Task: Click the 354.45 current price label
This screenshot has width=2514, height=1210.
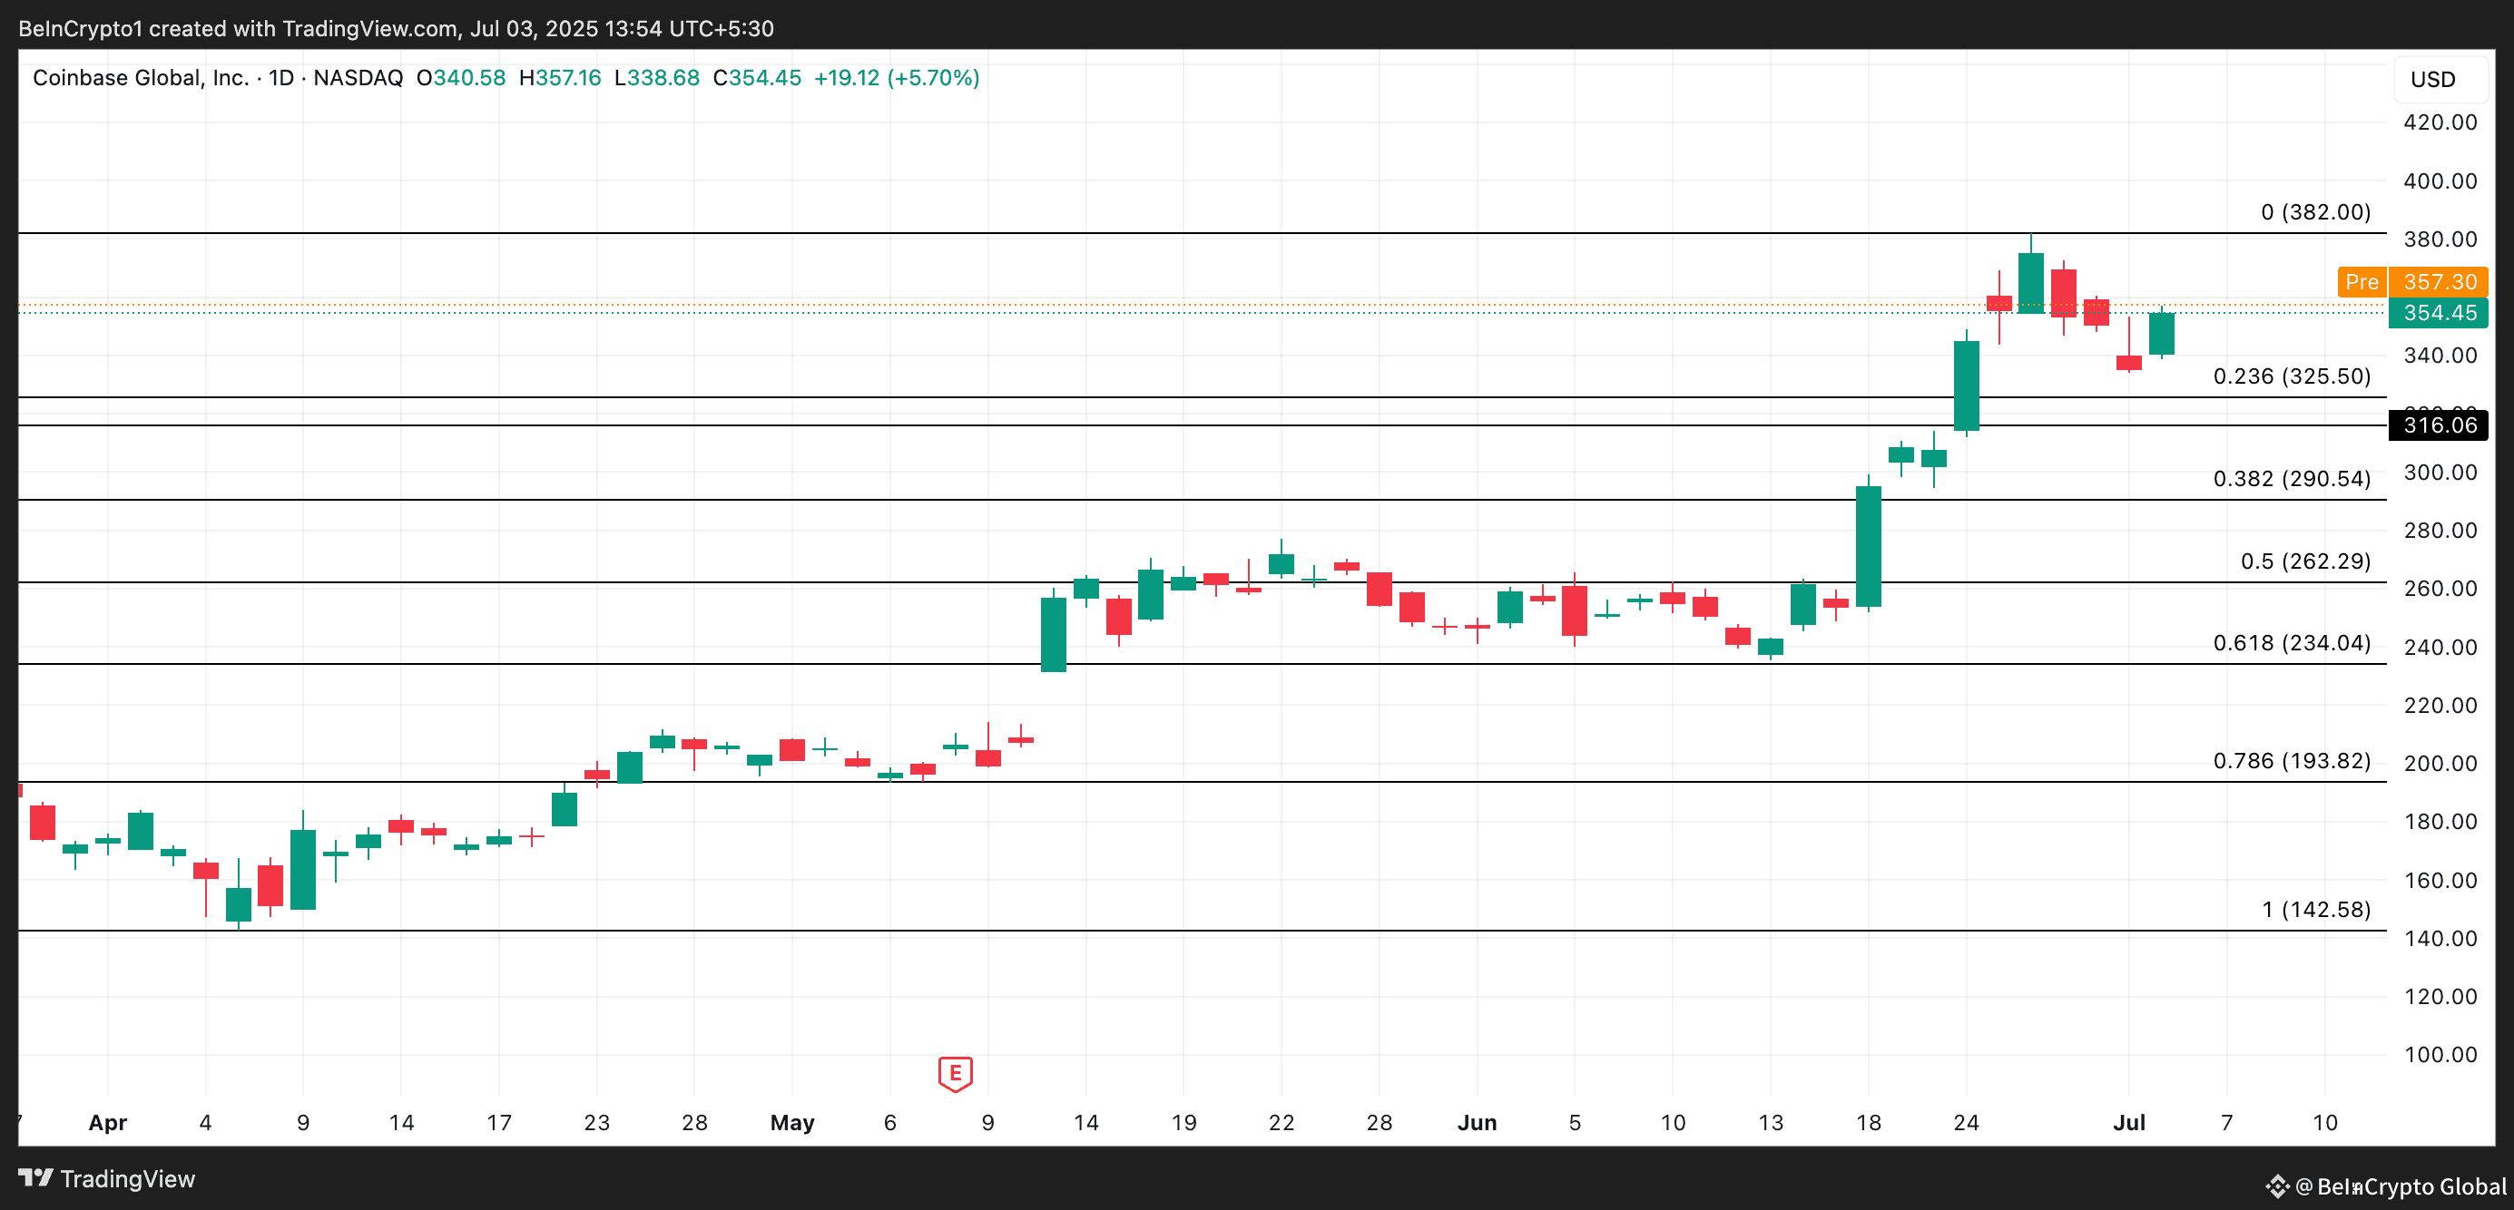Action: (2438, 313)
